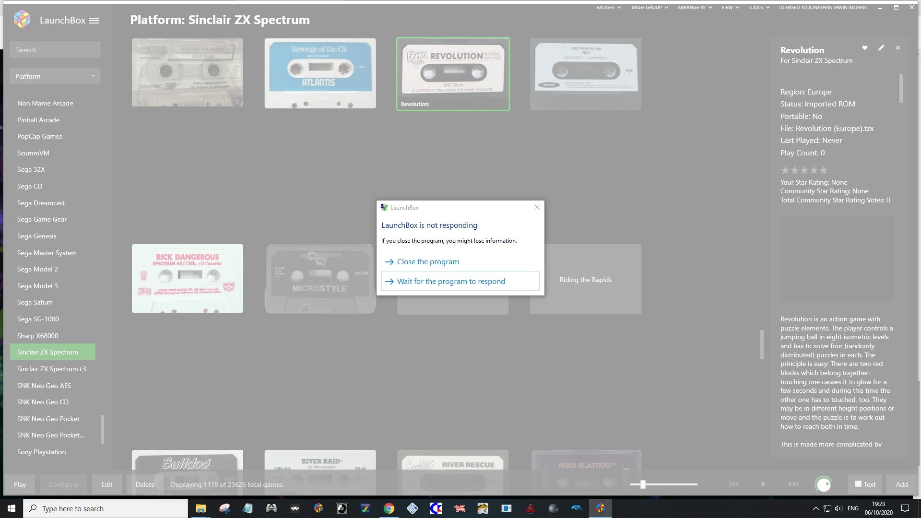Choose Close the program

(x=460, y=261)
